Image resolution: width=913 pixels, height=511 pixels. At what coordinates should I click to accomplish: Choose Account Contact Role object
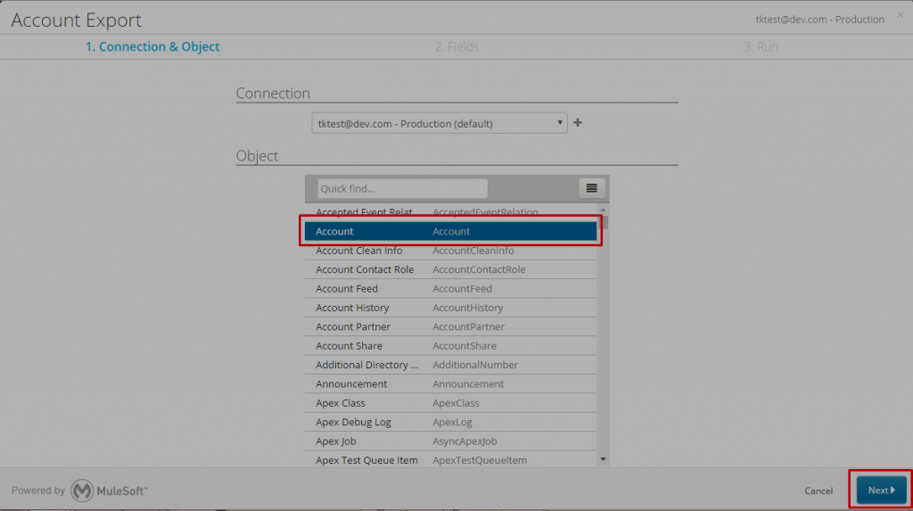(450, 270)
